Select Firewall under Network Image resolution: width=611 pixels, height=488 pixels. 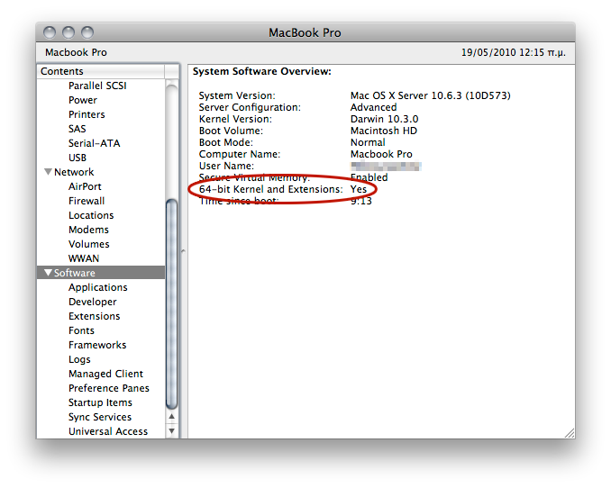pos(87,201)
